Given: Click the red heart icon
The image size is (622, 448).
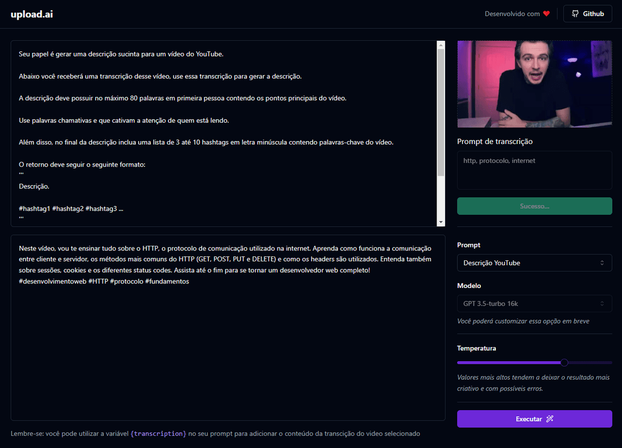Looking at the screenshot, I should pyautogui.click(x=547, y=14).
